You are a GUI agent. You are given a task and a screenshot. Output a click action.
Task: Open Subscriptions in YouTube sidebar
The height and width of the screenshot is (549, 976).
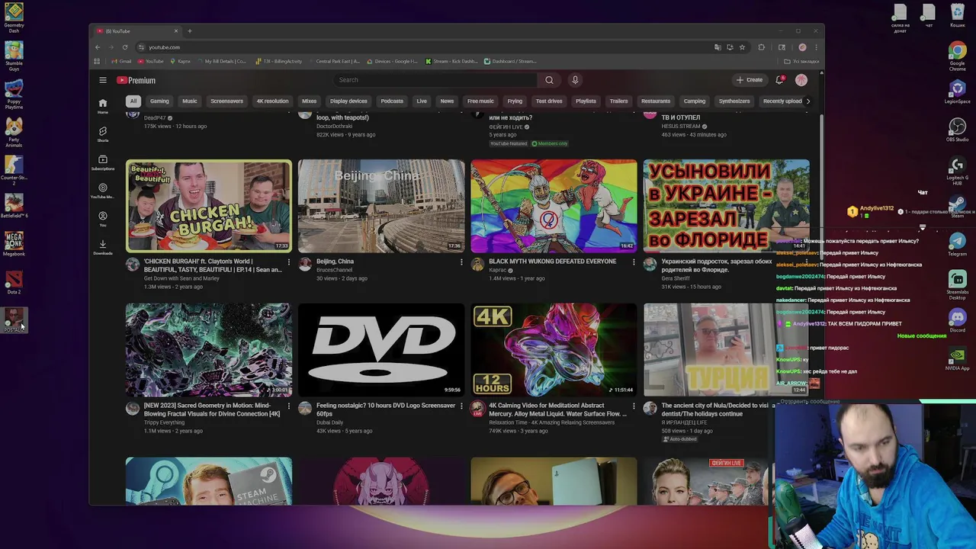pos(102,162)
